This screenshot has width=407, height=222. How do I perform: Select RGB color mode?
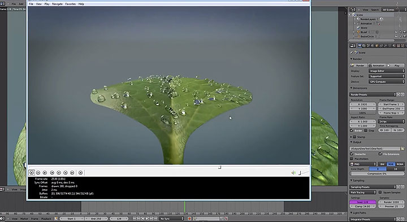[x=391, y=164]
